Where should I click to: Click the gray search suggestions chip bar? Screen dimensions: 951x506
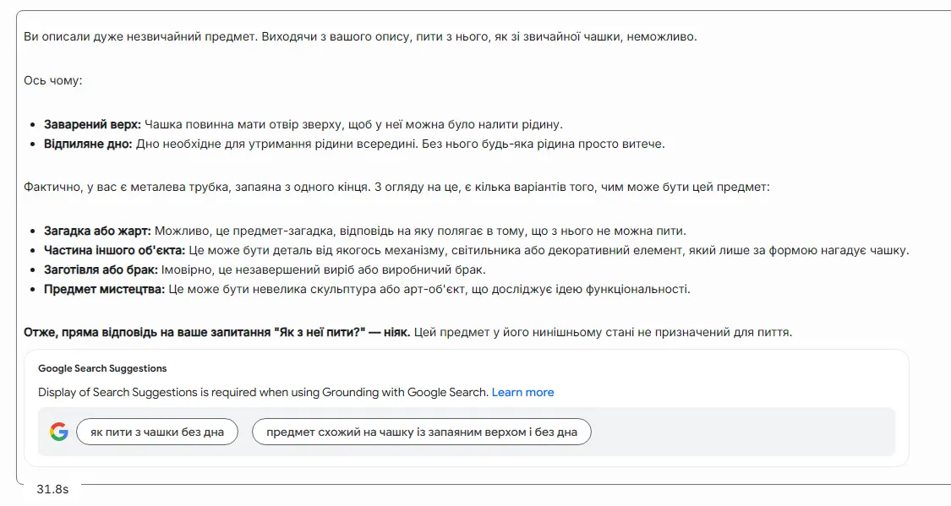pyautogui.click(x=467, y=432)
